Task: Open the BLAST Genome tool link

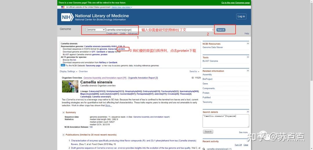Action: pyautogui.click(x=210, y=61)
